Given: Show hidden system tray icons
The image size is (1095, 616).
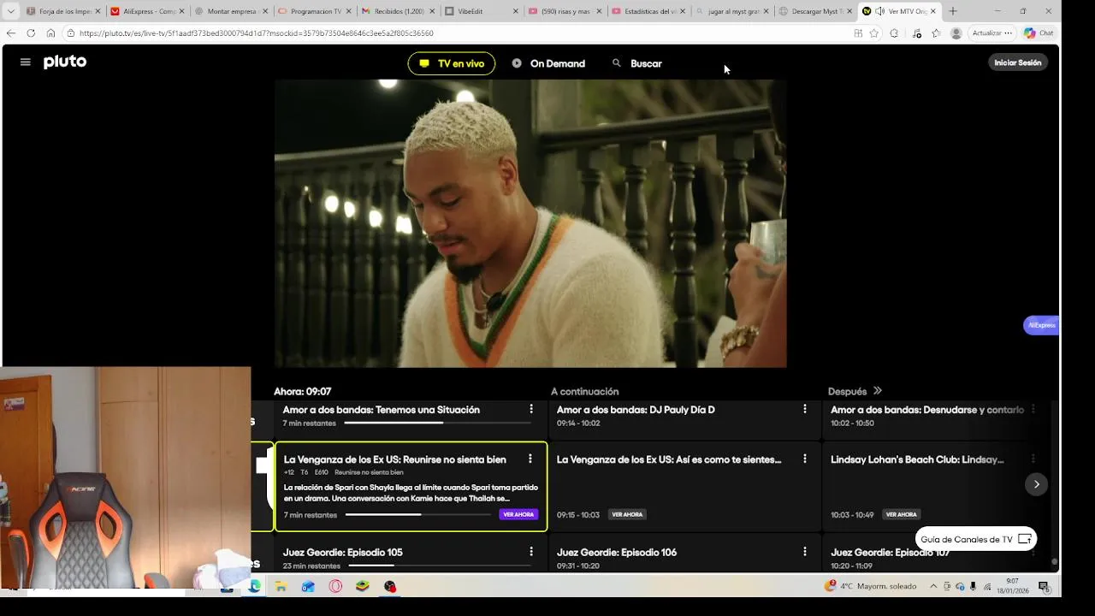Looking at the screenshot, I should tap(933, 587).
